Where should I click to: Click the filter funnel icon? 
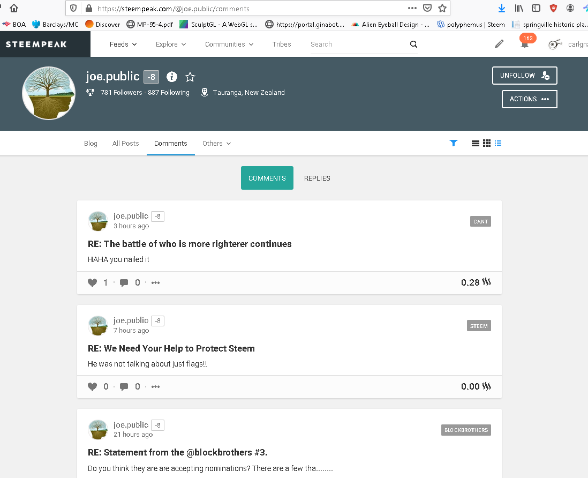(454, 143)
